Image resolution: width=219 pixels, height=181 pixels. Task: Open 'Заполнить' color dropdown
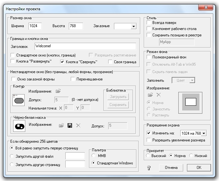point(192,80)
